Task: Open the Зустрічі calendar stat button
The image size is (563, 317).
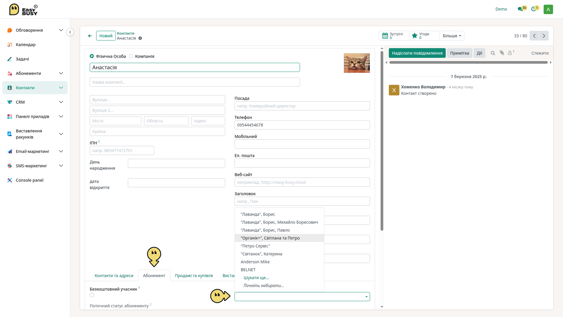Action: click(394, 36)
